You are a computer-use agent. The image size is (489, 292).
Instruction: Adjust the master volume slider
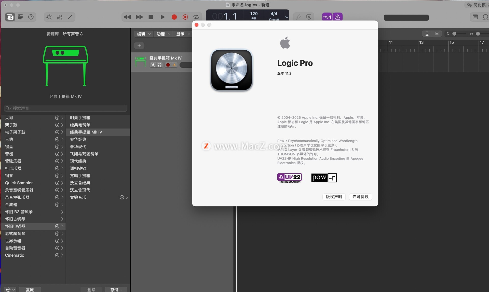pos(406,18)
